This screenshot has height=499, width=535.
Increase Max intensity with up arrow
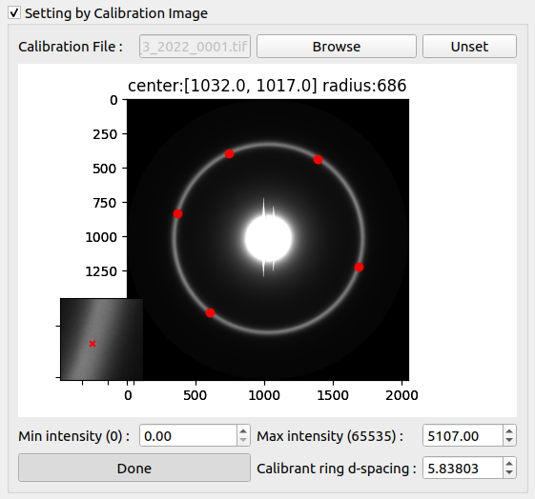(509, 431)
